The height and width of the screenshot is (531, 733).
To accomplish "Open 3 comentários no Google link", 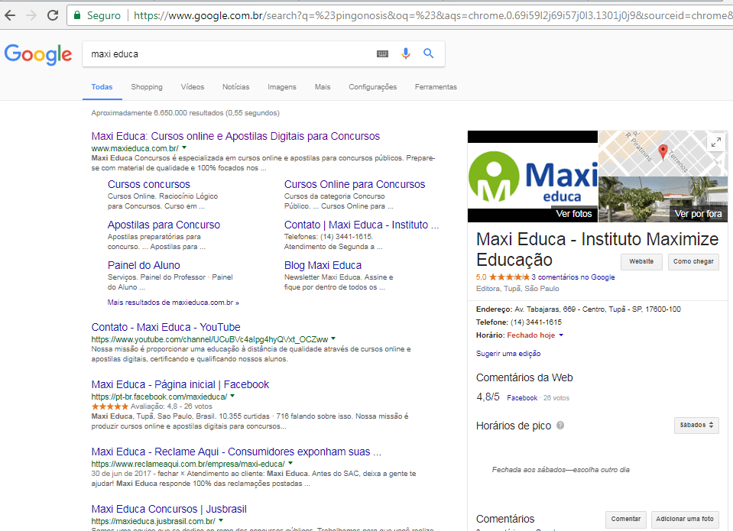I will click(x=573, y=277).
